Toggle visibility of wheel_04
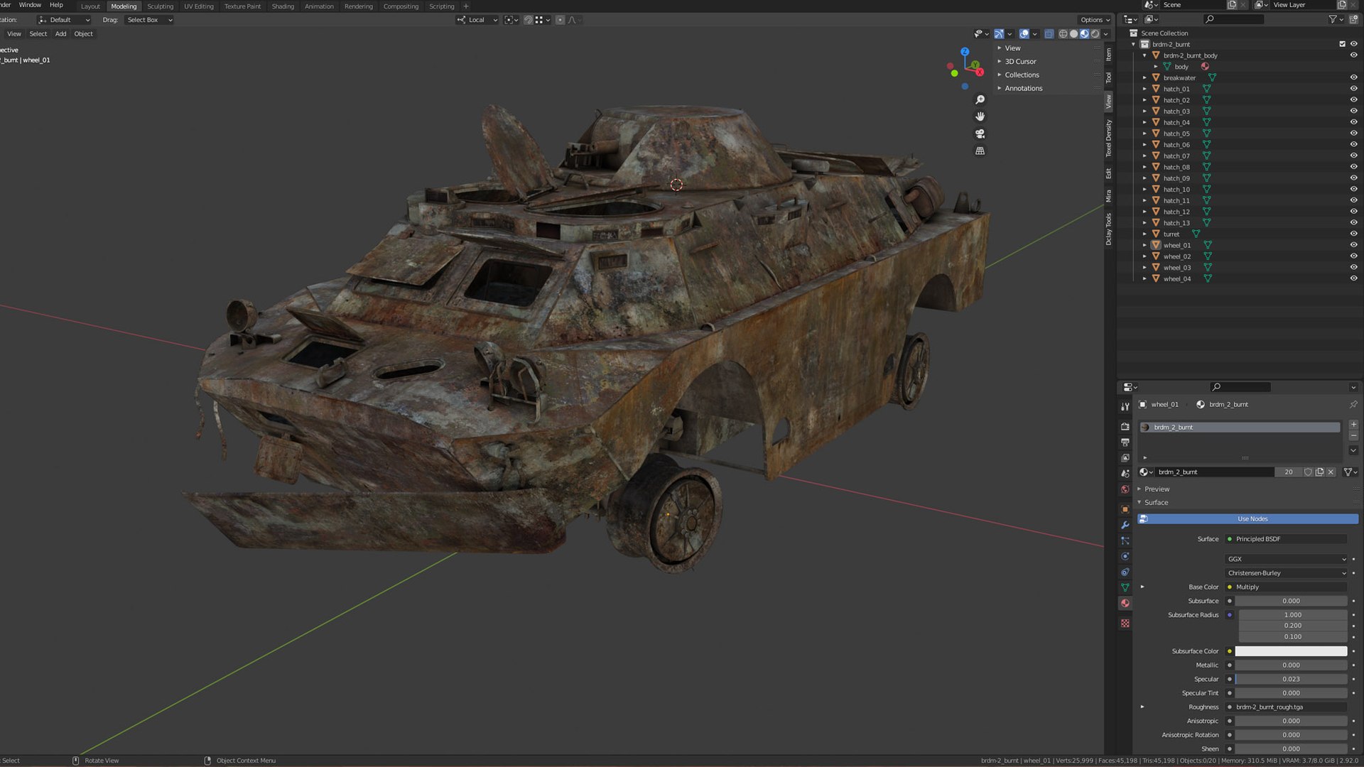The height and width of the screenshot is (767, 1364). point(1353,279)
